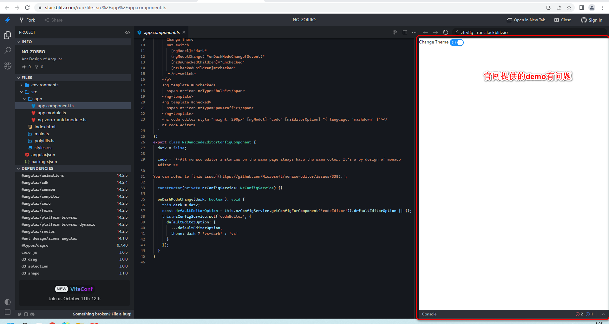609x324 pixels.
Task: Format code with the Prettier icon
Action: coord(395,32)
